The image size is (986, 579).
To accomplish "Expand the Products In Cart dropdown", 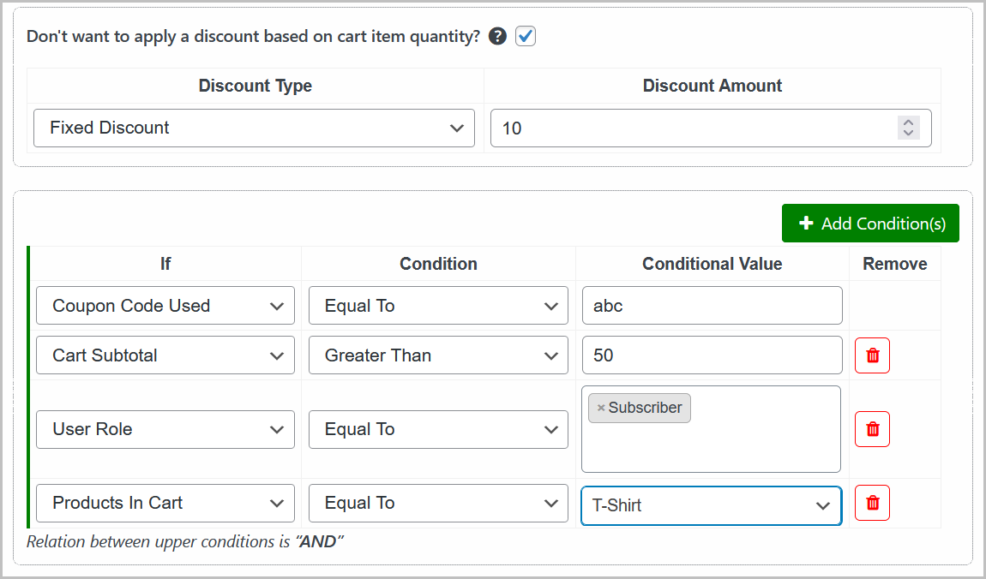I will pos(165,503).
